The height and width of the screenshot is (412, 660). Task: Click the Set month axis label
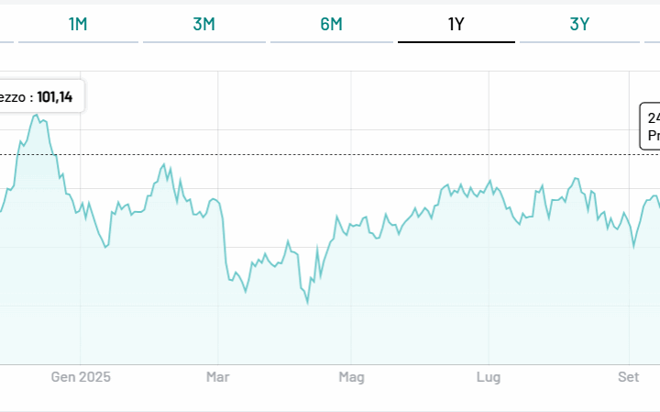628,377
